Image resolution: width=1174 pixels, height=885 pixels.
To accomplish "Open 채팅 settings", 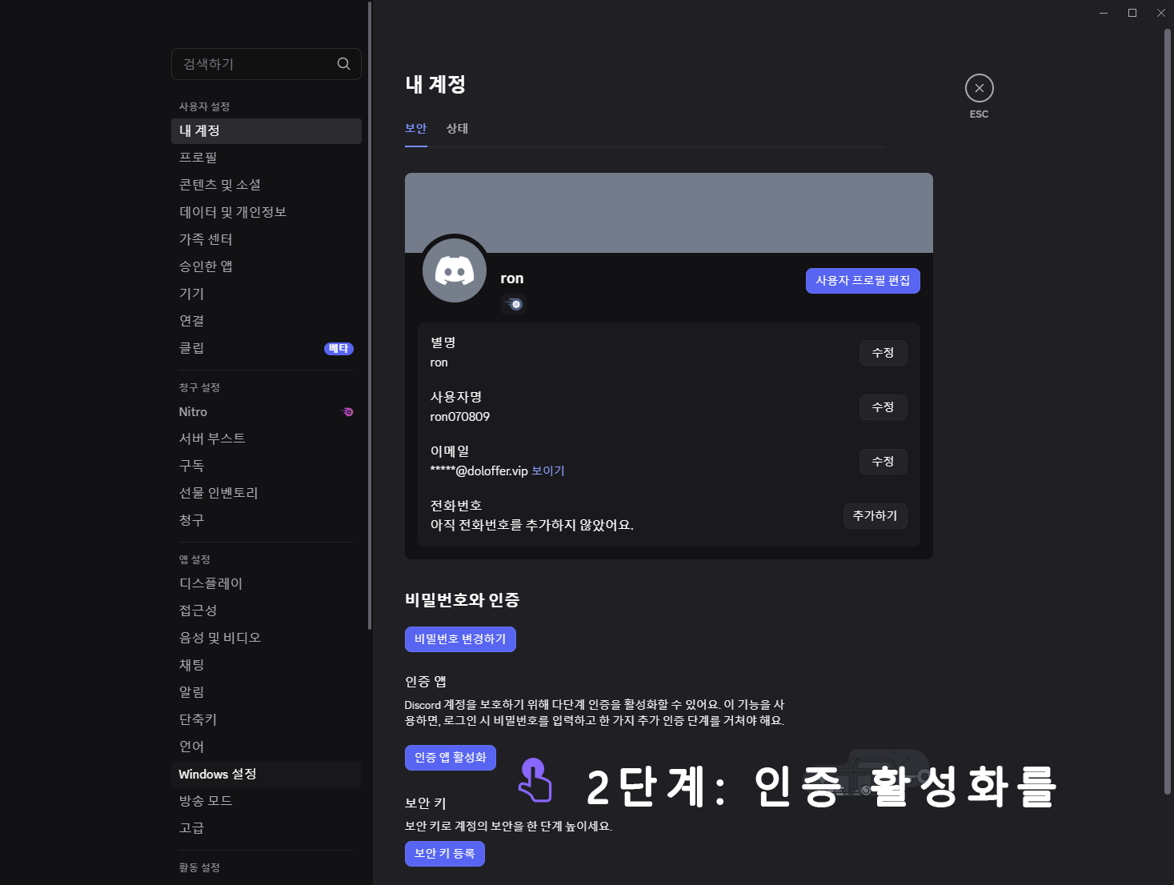I will [x=266, y=665].
